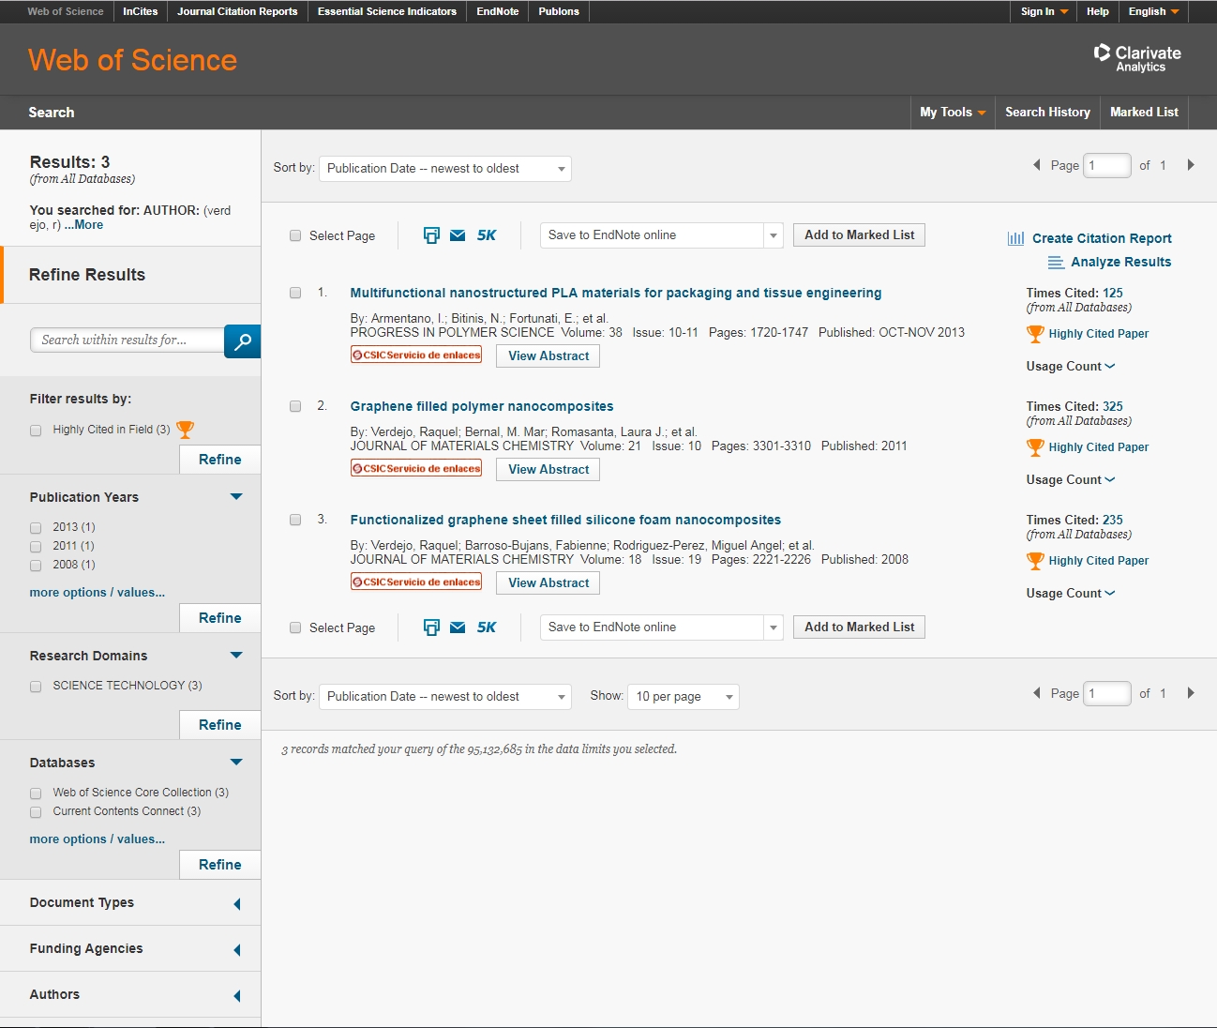Click the Create Citation Report bar chart icon
The image size is (1217, 1028).
tap(1016, 238)
